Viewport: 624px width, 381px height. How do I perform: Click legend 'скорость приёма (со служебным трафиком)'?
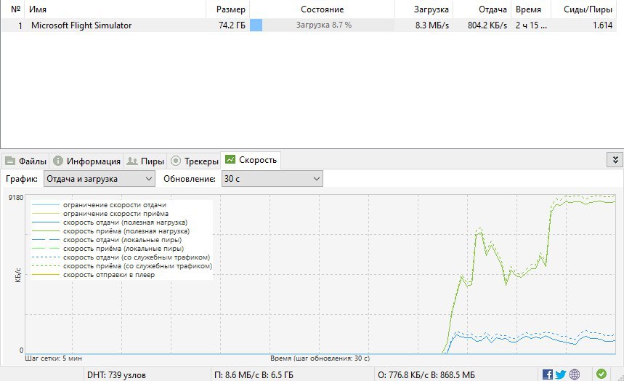137,266
